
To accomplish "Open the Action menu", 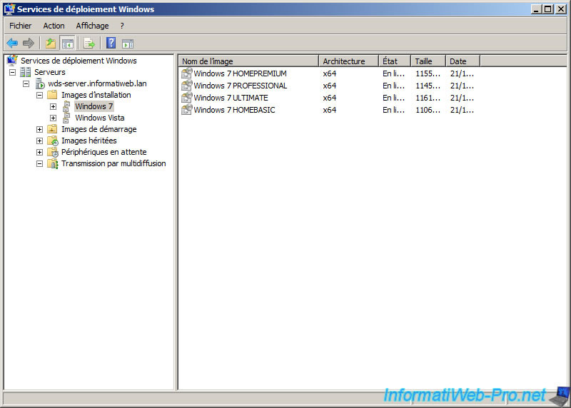I will (54, 26).
